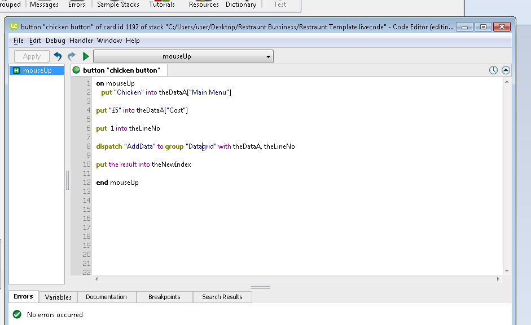Switch to the Breakpoints tab
Screen dimensions: 531x325
(164, 297)
